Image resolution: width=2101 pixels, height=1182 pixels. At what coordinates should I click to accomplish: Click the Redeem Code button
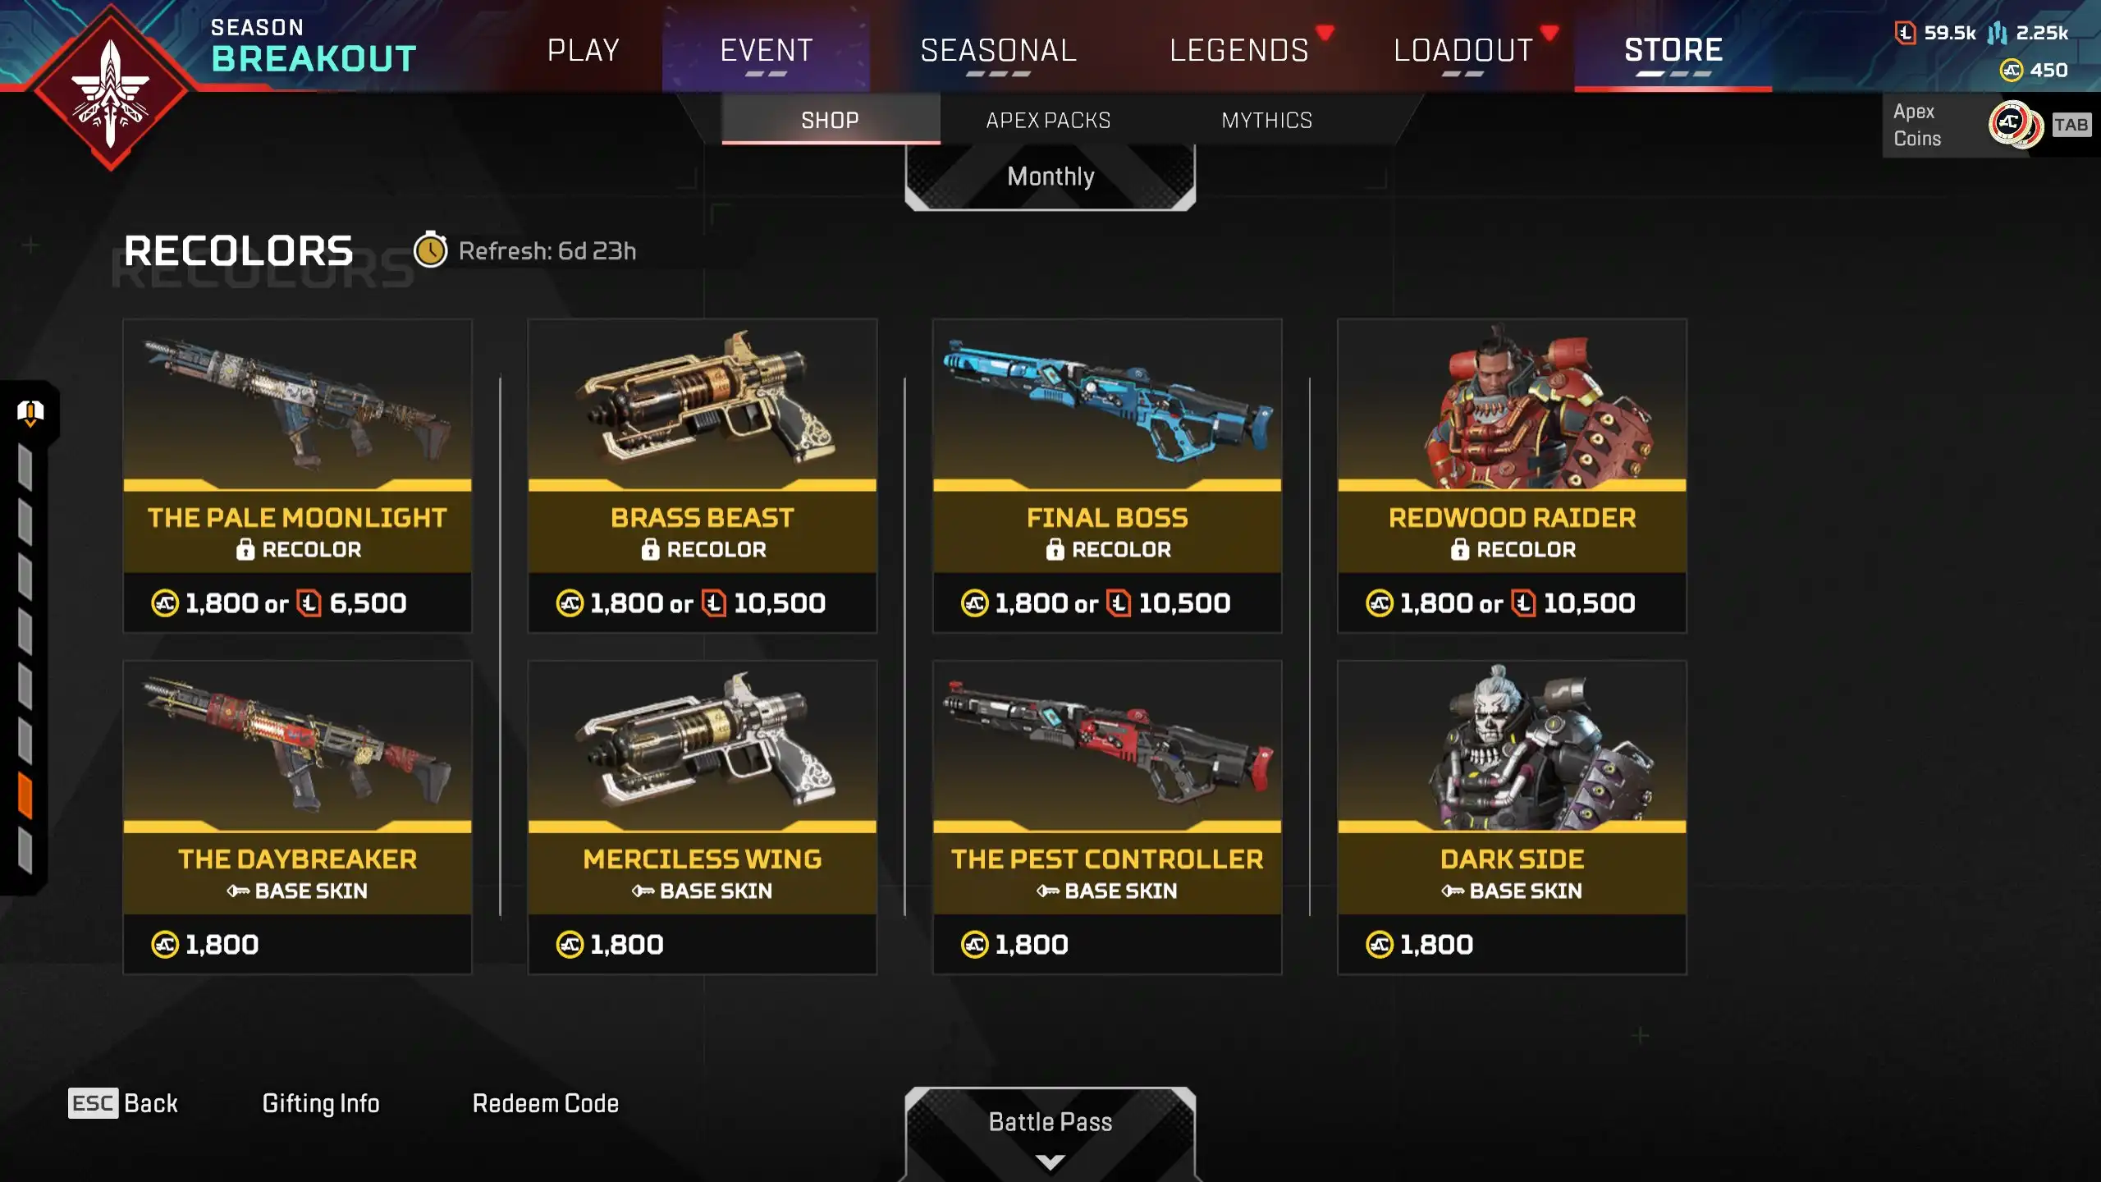(x=545, y=1103)
